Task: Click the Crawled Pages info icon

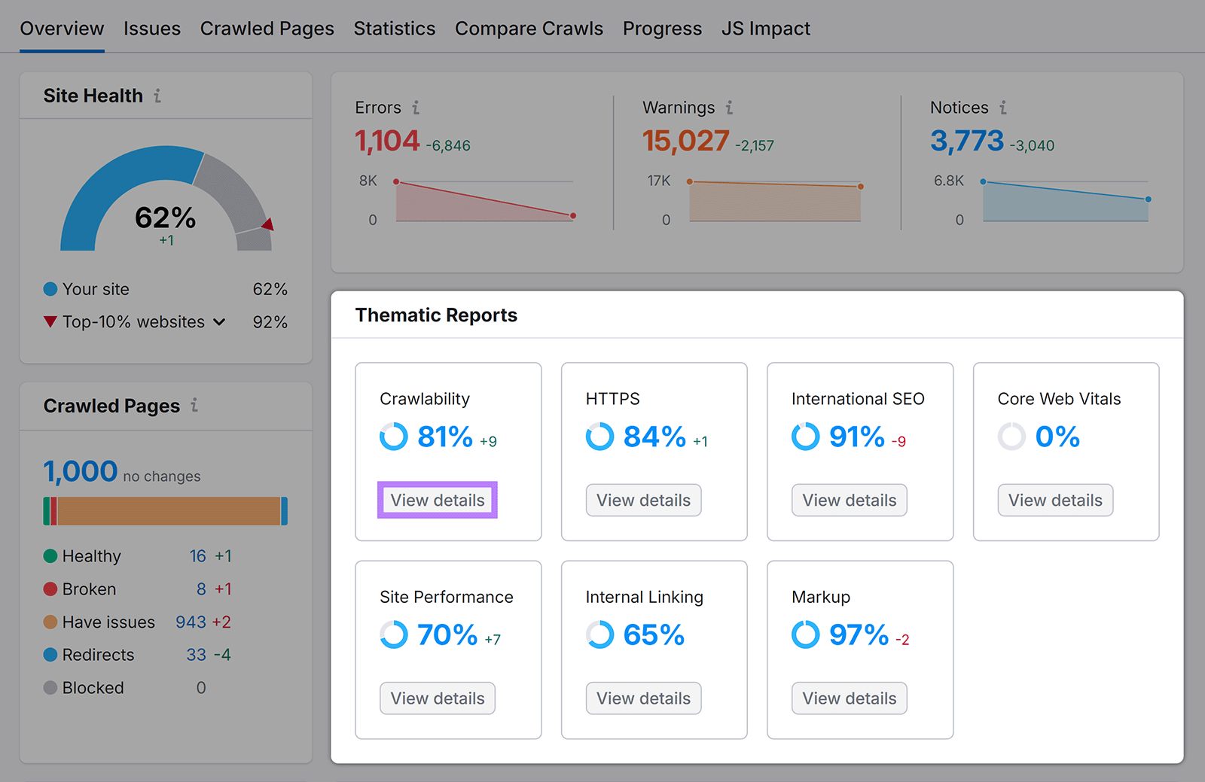Action: 194,406
